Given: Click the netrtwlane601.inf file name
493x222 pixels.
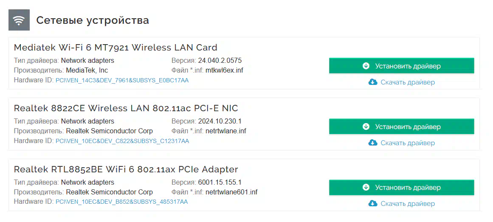Looking at the screenshot, I should (231, 192).
